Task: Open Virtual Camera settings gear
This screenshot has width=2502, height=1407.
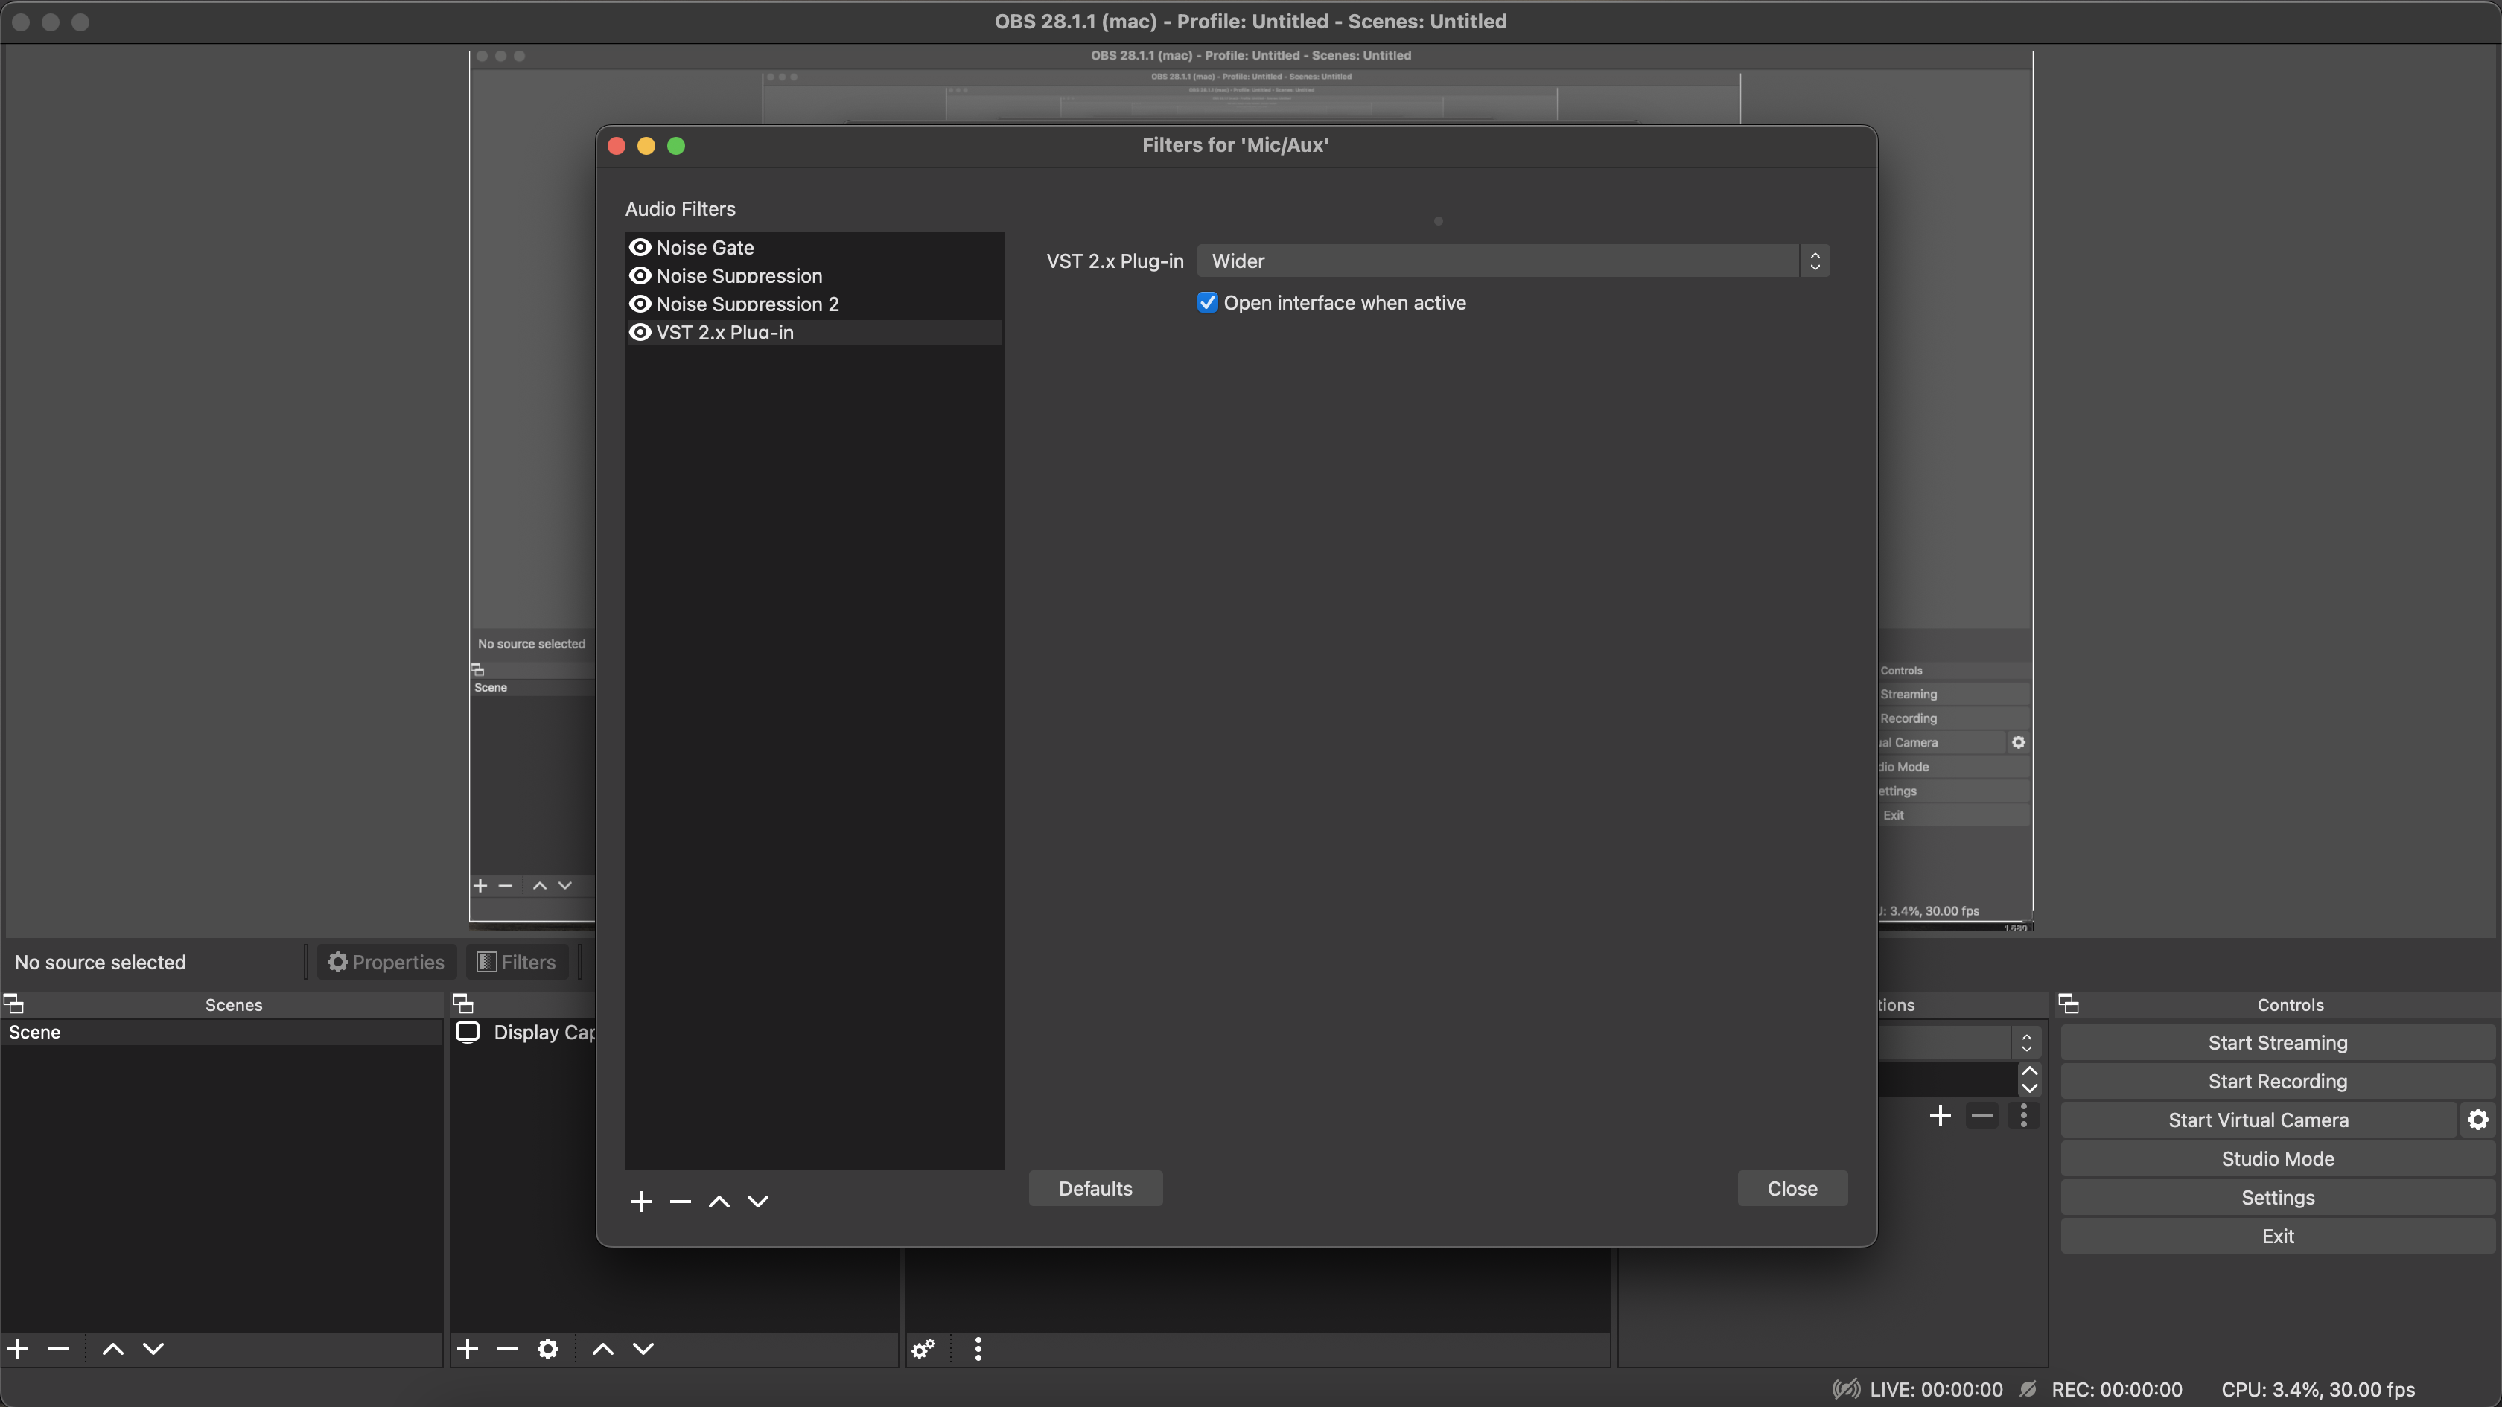Action: coord(2477,1120)
